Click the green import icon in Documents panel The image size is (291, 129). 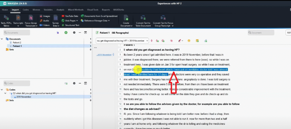pos(66,33)
